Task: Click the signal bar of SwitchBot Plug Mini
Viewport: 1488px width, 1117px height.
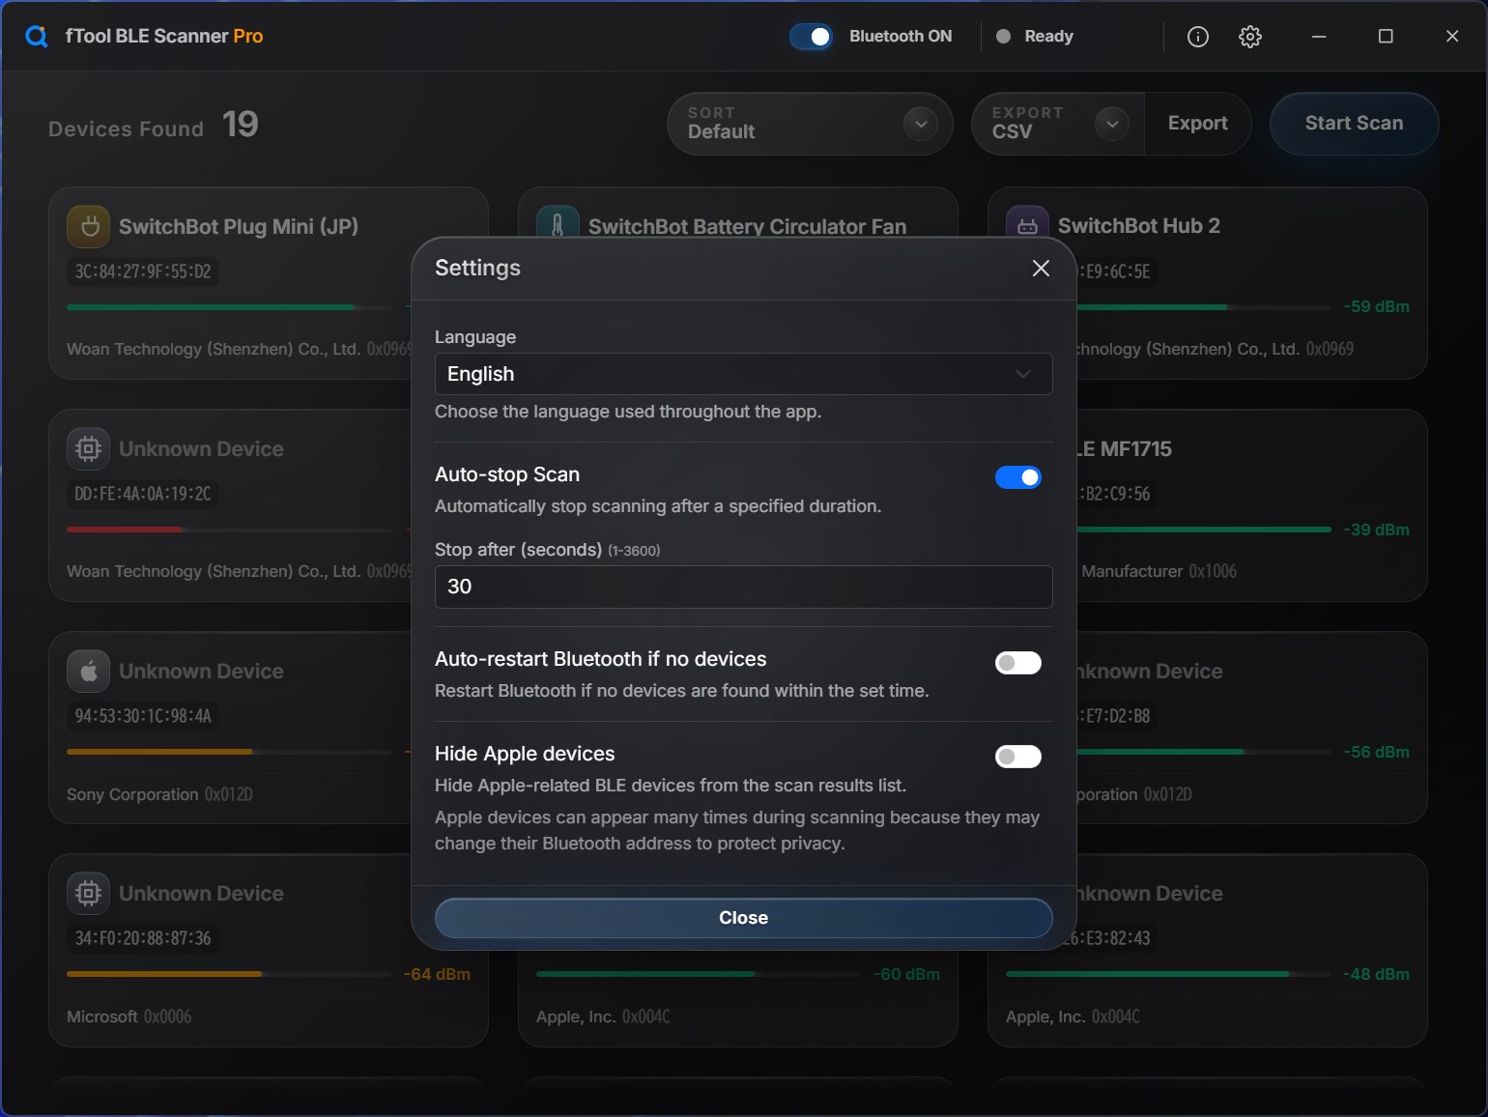Action: click(x=229, y=307)
